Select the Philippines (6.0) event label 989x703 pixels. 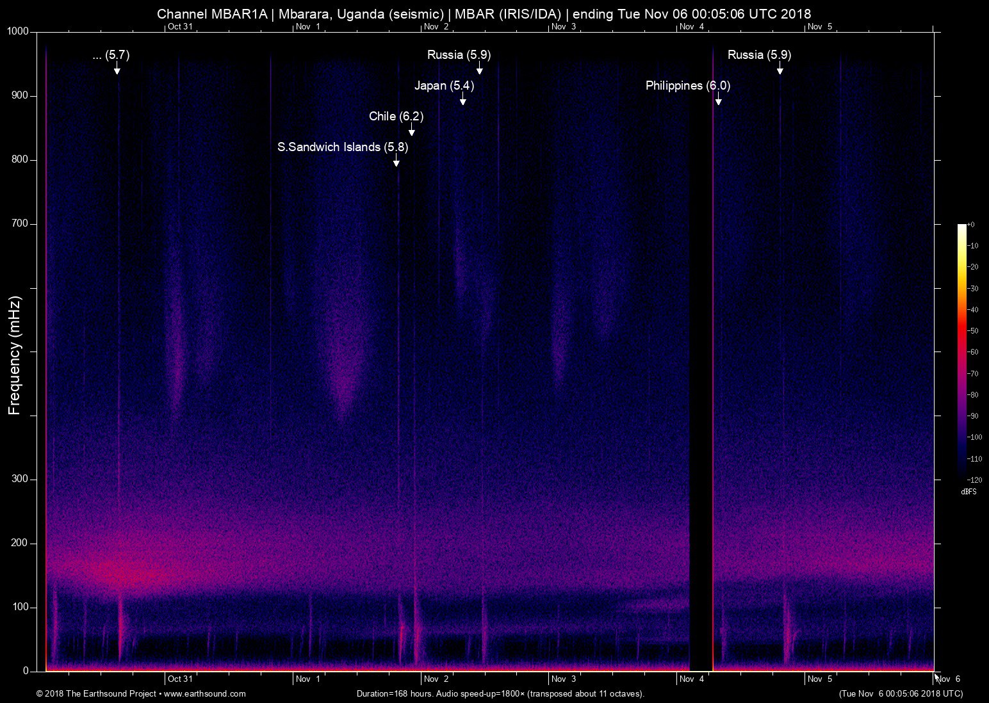687,86
